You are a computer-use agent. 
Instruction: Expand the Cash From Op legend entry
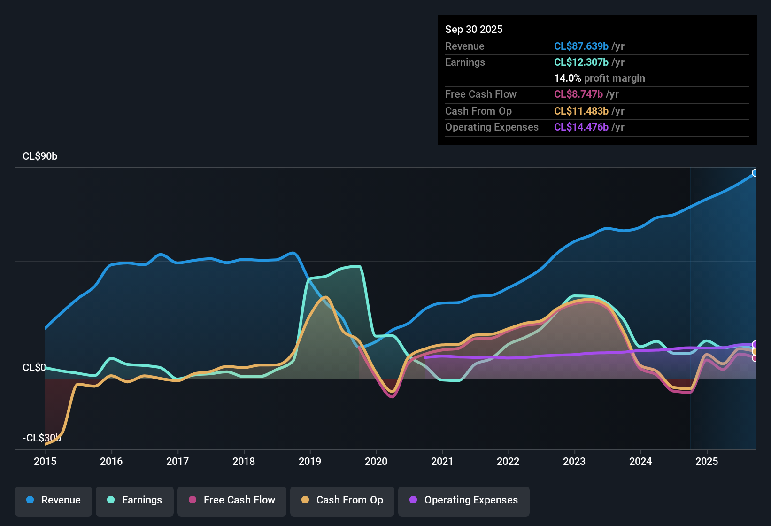point(342,500)
